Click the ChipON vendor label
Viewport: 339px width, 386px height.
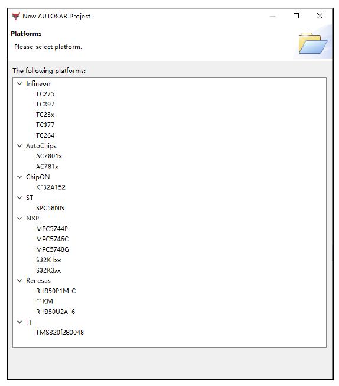[38, 177]
